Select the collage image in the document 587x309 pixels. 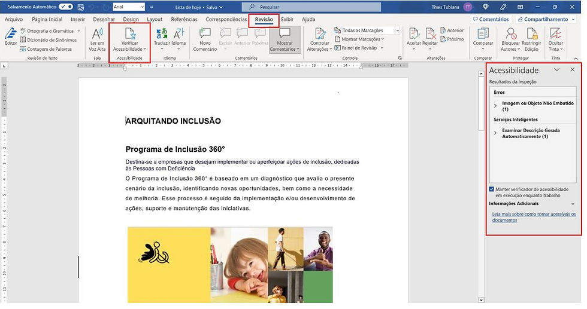pyautogui.click(x=230, y=265)
